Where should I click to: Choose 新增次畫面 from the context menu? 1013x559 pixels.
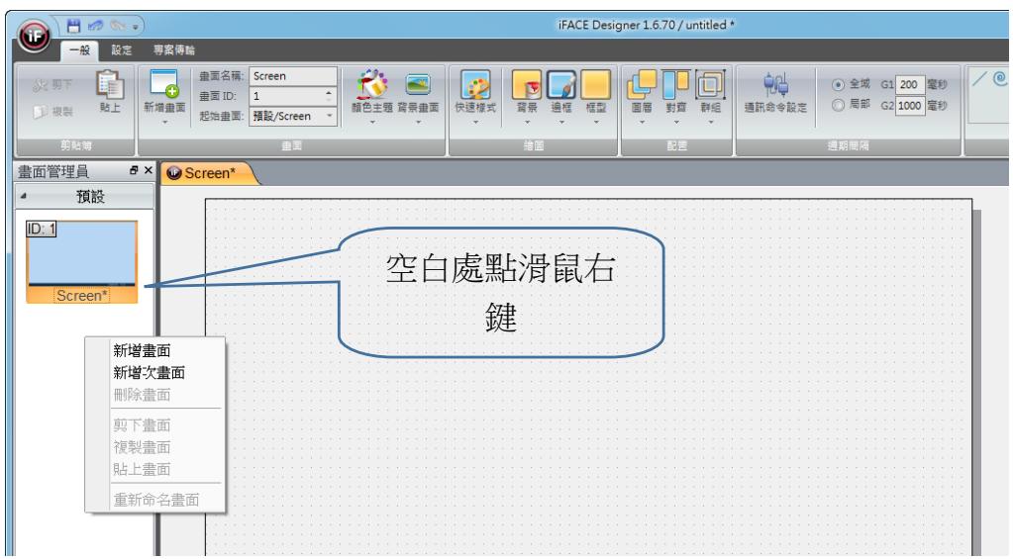[x=150, y=372]
